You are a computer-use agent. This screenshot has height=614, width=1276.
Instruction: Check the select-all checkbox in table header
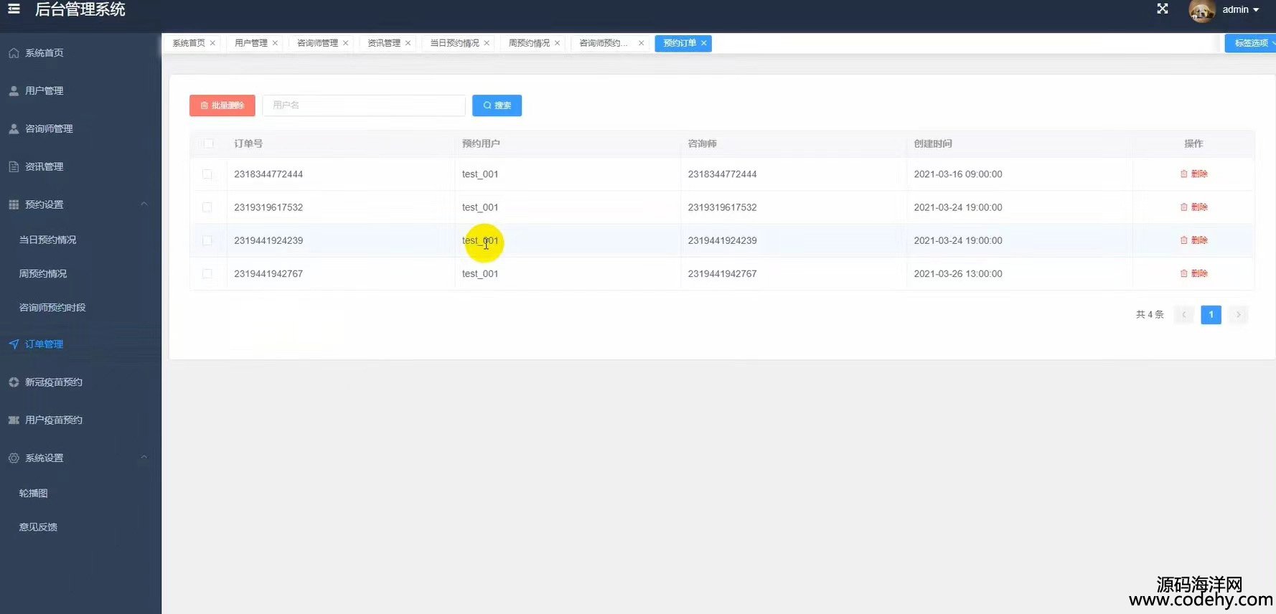tap(208, 143)
